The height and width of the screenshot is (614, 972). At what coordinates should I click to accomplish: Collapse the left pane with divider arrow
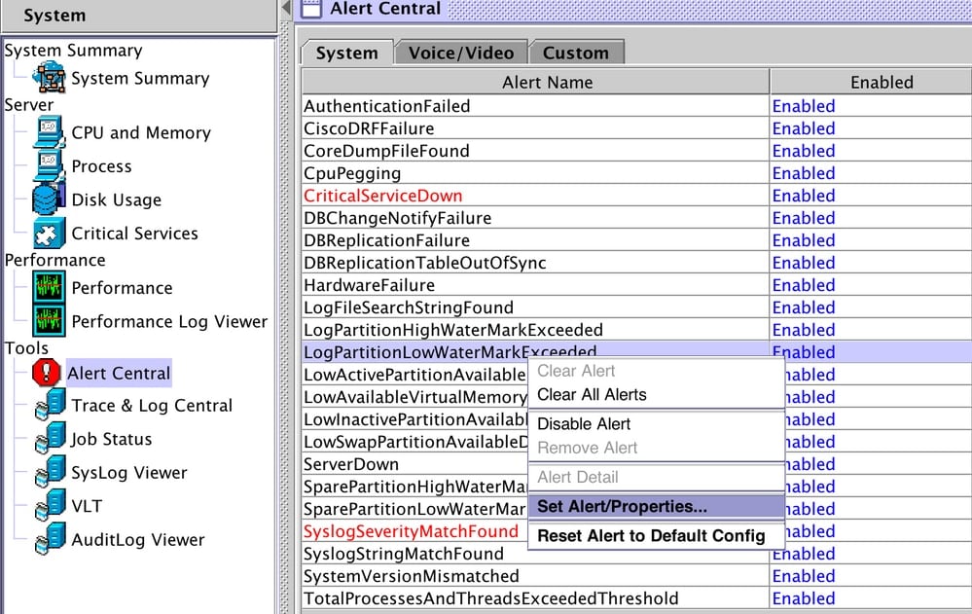(x=286, y=8)
